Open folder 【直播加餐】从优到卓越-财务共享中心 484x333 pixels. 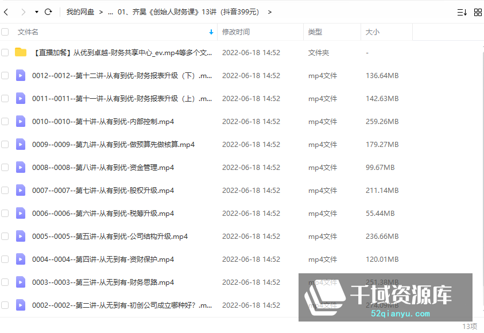[x=122, y=52]
